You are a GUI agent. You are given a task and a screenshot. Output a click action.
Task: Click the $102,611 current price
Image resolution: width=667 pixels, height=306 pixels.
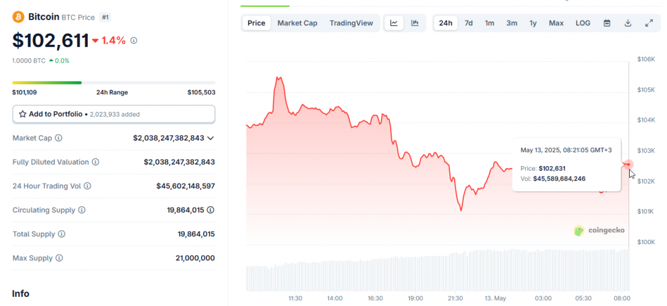click(x=51, y=41)
